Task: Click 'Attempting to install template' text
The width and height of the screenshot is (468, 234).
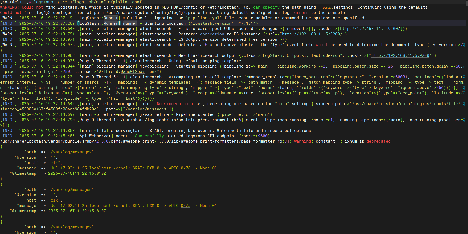Action: point(205,77)
